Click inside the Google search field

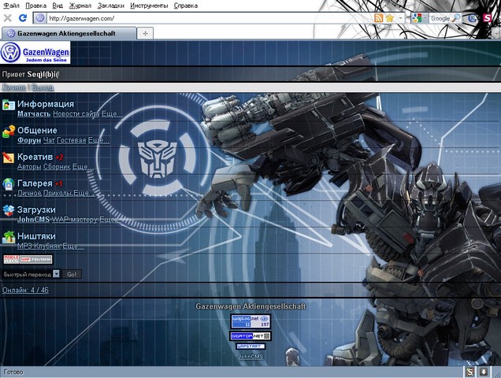tap(440, 18)
